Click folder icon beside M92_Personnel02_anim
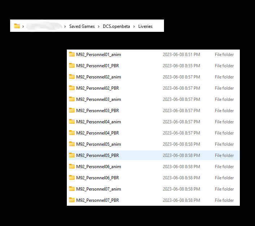 (x=72, y=77)
